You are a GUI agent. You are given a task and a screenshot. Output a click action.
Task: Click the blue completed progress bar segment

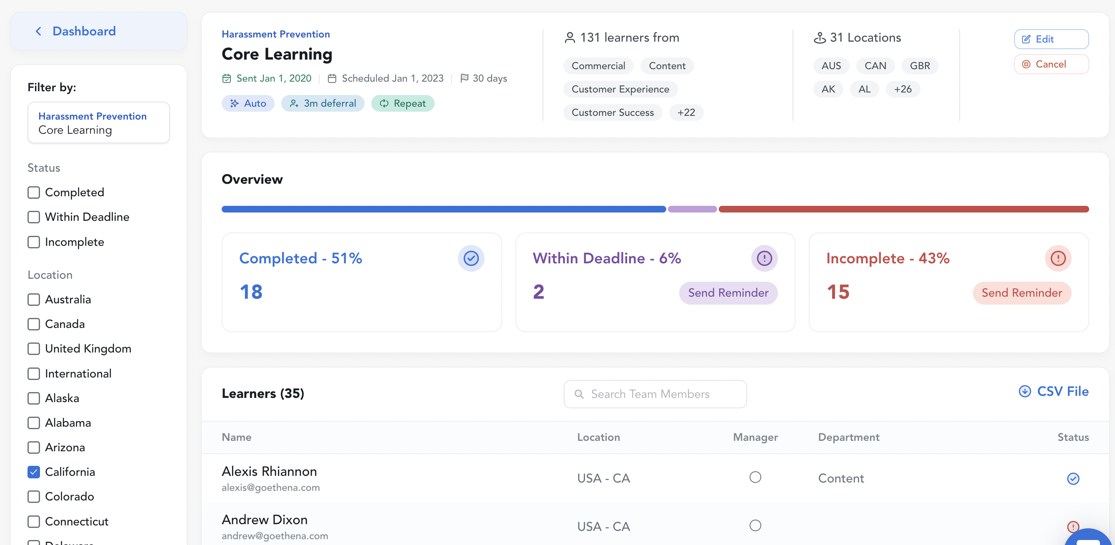click(x=444, y=210)
